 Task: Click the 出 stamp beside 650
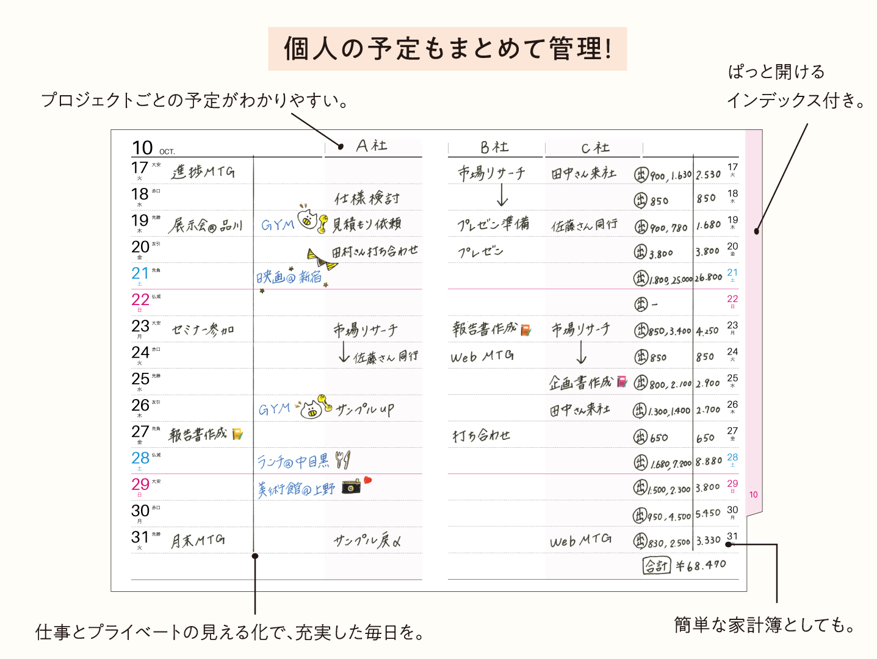pyautogui.click(x=640, y=436)
